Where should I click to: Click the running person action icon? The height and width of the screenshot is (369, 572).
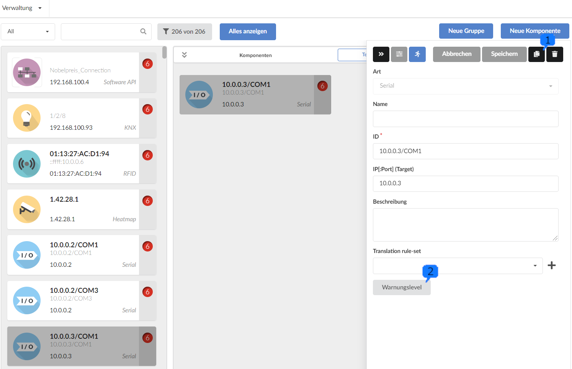417,54
